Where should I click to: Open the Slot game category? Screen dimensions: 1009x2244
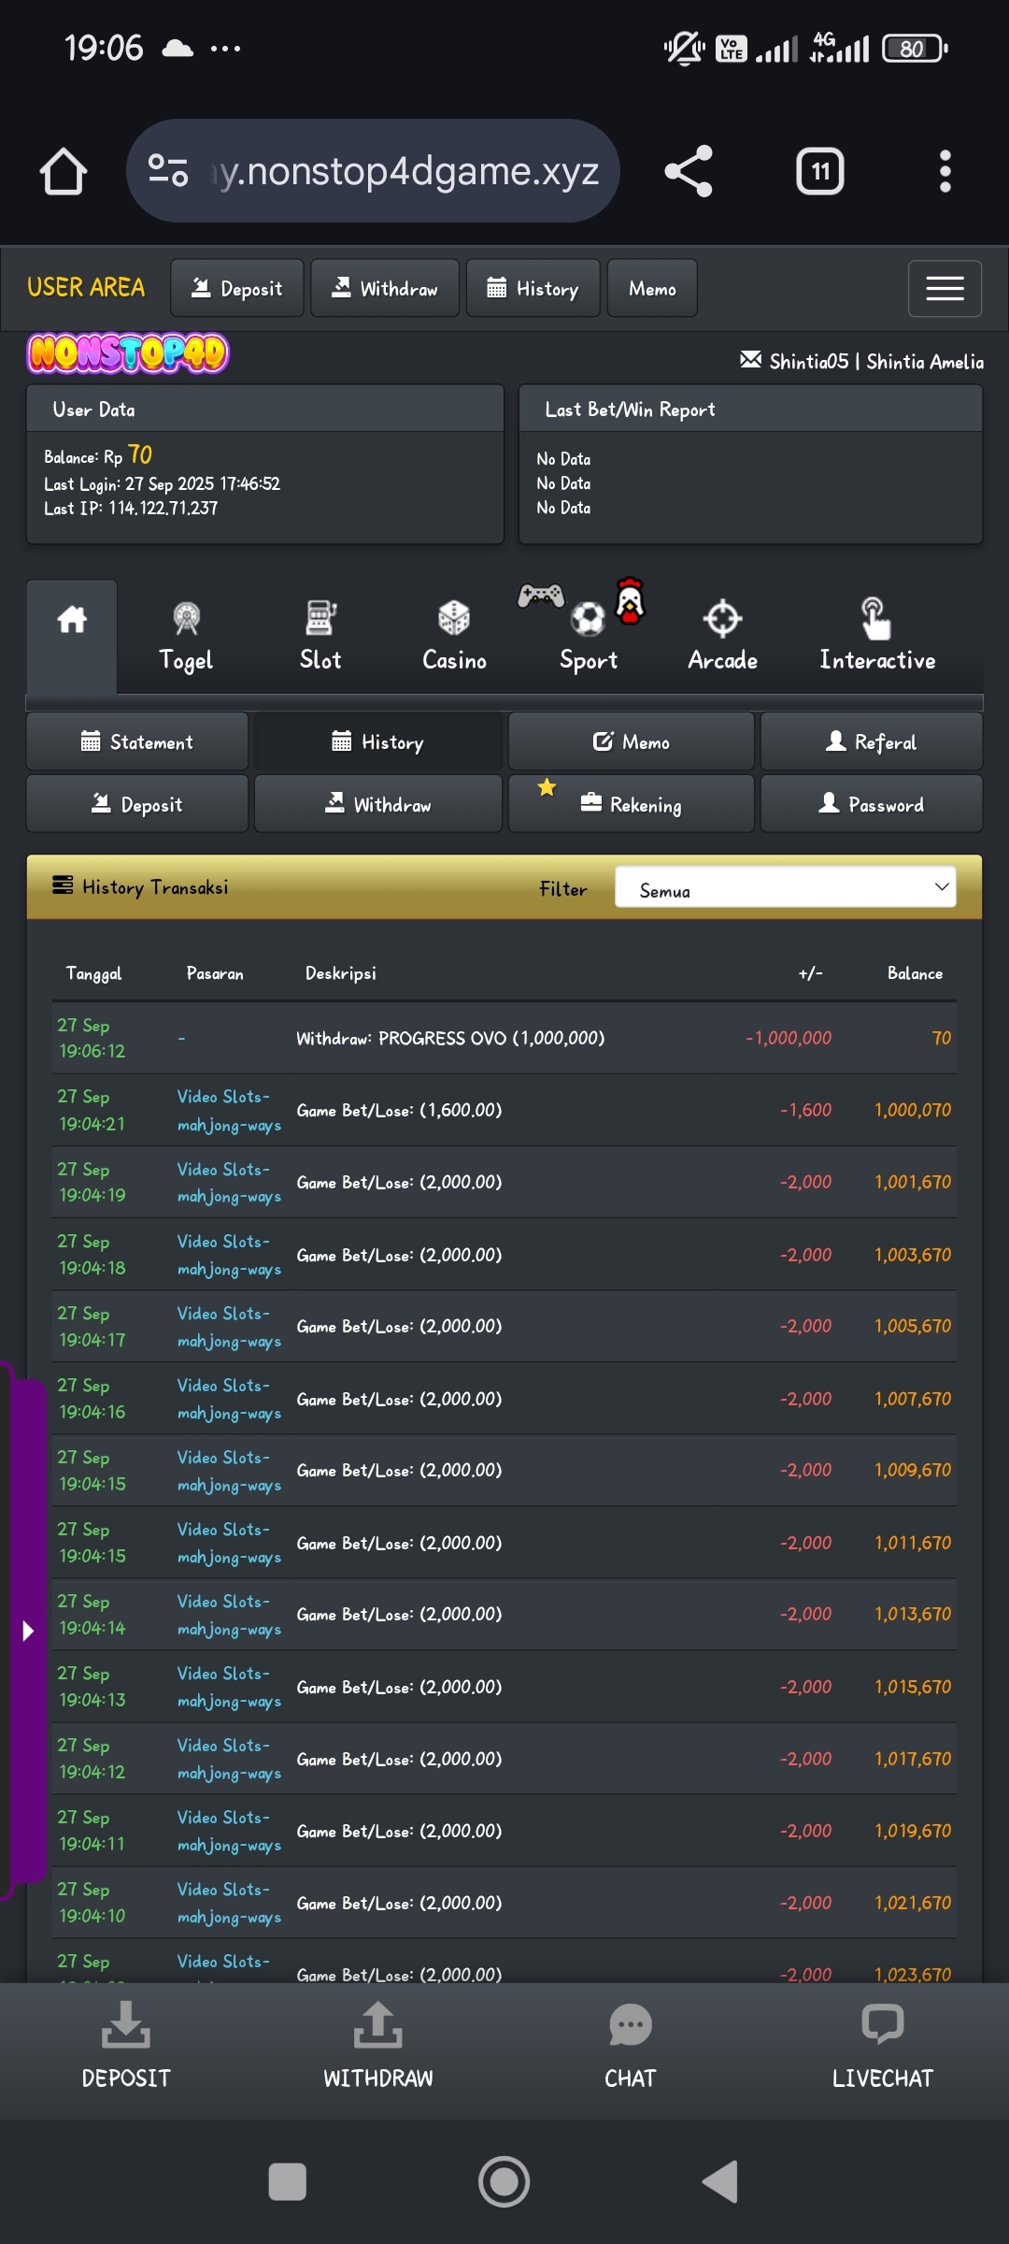(320, 637)
